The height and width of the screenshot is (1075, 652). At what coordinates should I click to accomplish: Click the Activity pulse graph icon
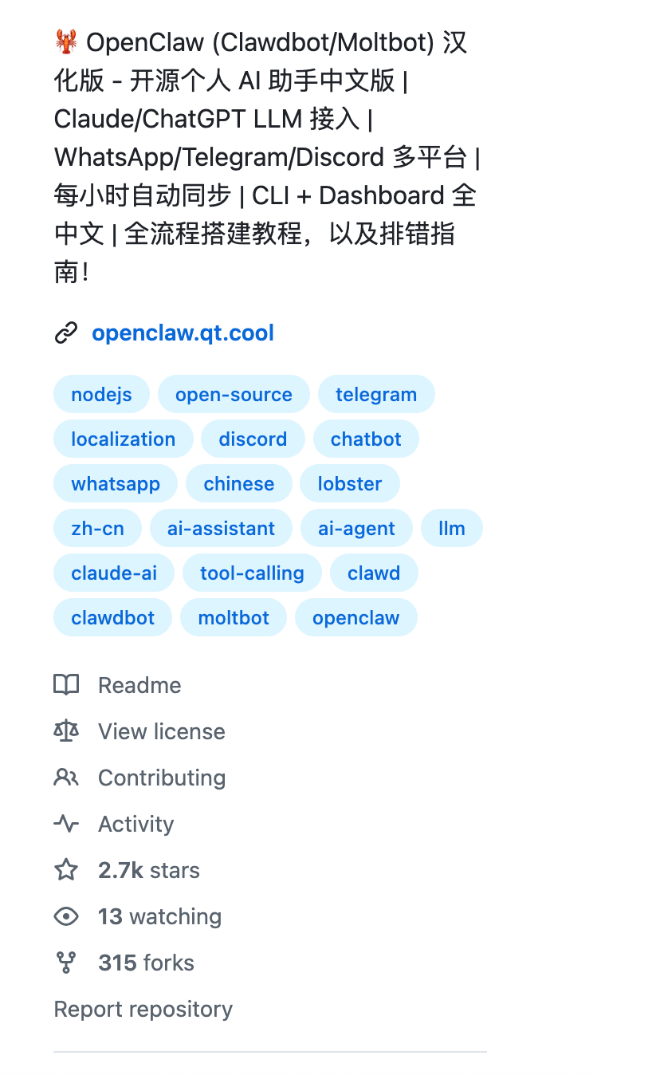(x=67, y=824)
